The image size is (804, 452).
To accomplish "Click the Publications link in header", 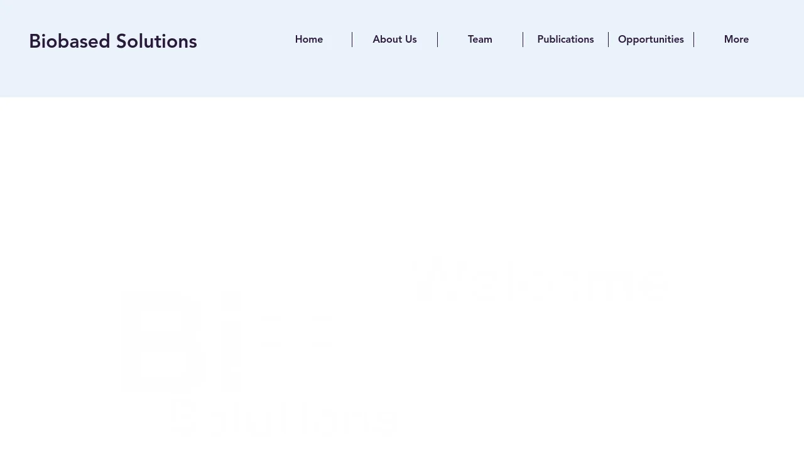I will pyautogui.click(x=565, y=40).
